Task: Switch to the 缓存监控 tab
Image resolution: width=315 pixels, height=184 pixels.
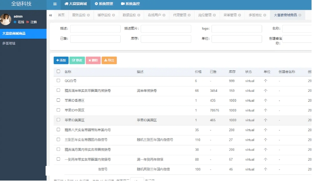Action: tap(104, 15)
